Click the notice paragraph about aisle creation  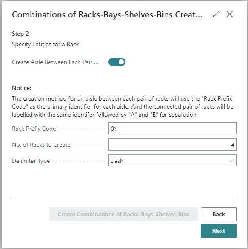123,106
